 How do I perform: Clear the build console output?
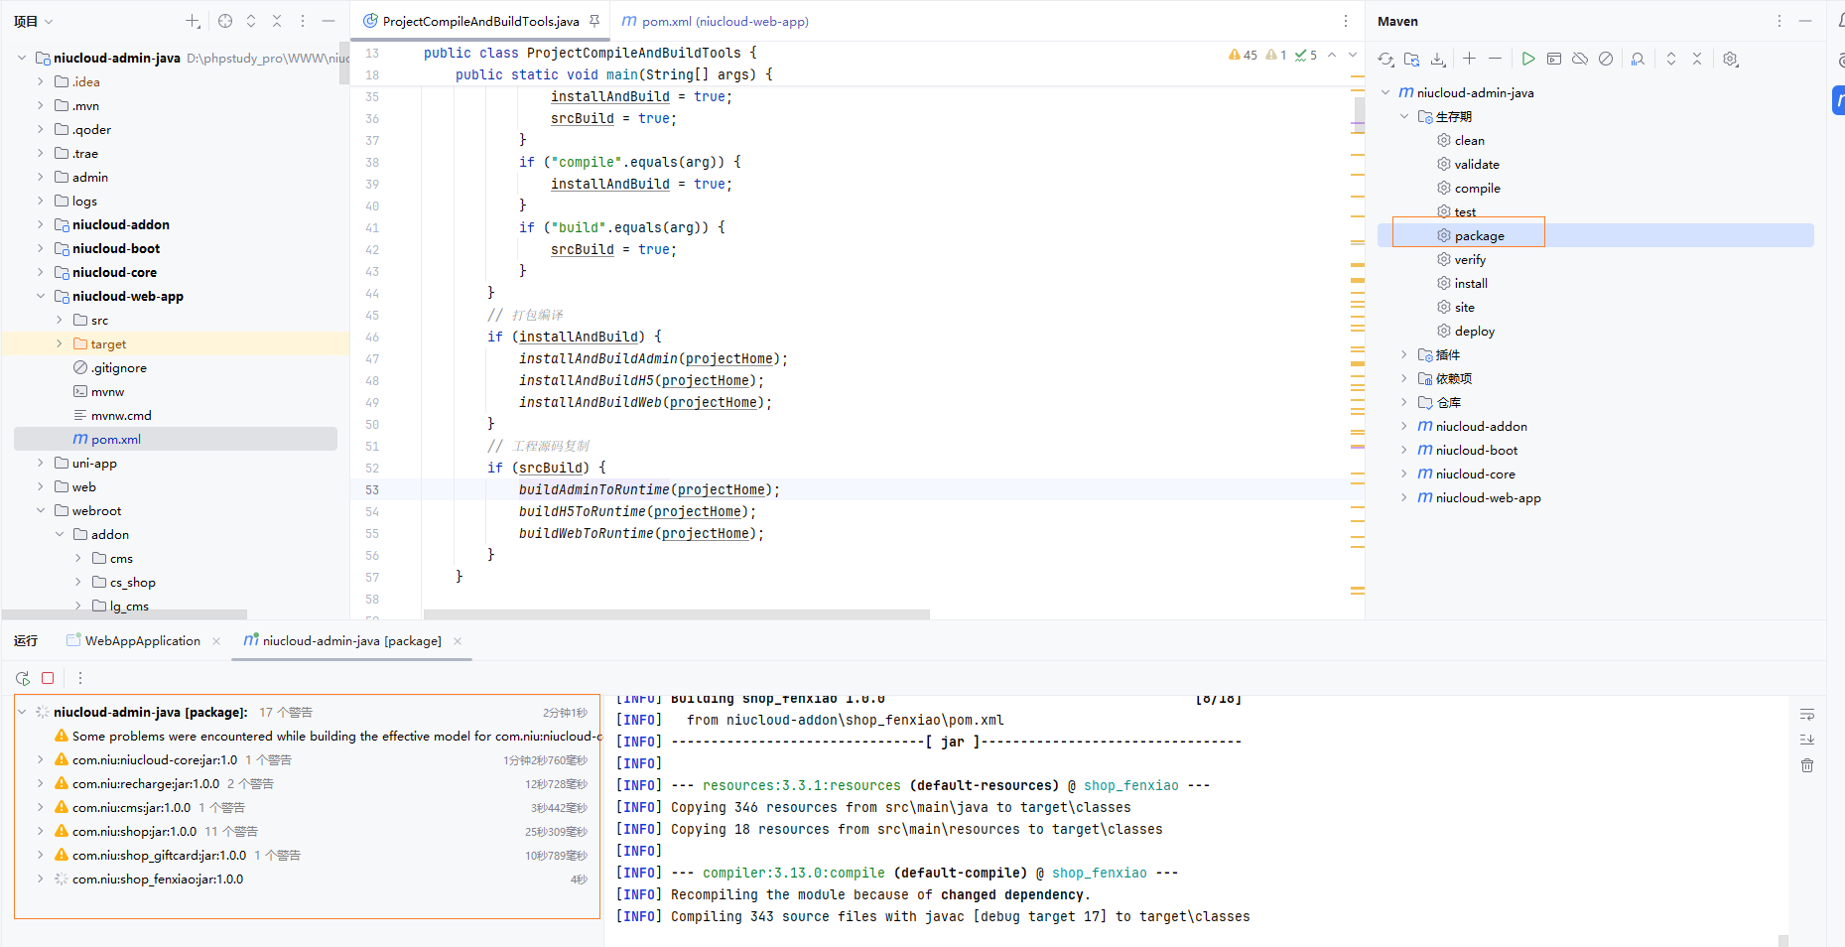pyautogui.click(x=1807, y=765)
